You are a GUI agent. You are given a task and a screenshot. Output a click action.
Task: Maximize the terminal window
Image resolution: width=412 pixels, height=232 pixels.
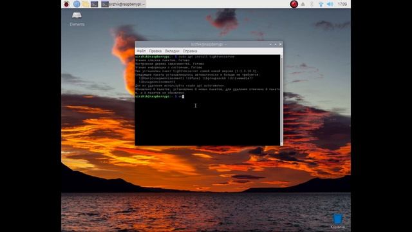pyautogui.click(x=276, y=44)
